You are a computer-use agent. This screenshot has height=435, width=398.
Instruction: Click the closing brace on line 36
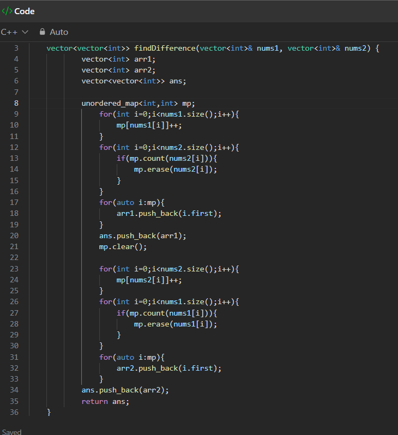pos(49,413)
